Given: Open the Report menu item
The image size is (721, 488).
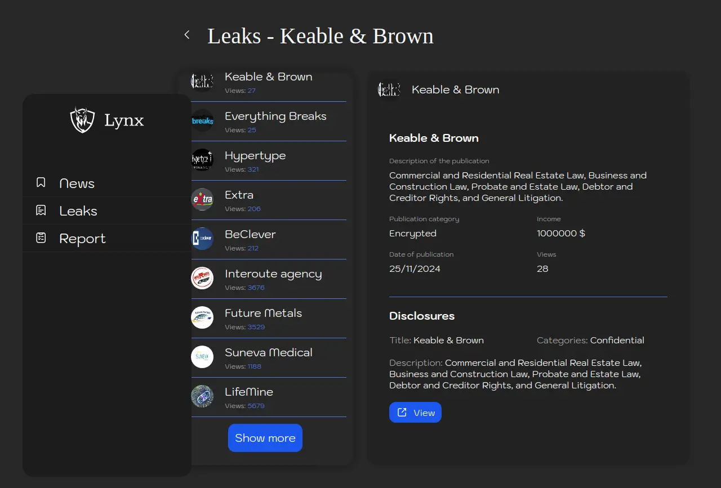Looking at the screenshot, I should point(82,239).
